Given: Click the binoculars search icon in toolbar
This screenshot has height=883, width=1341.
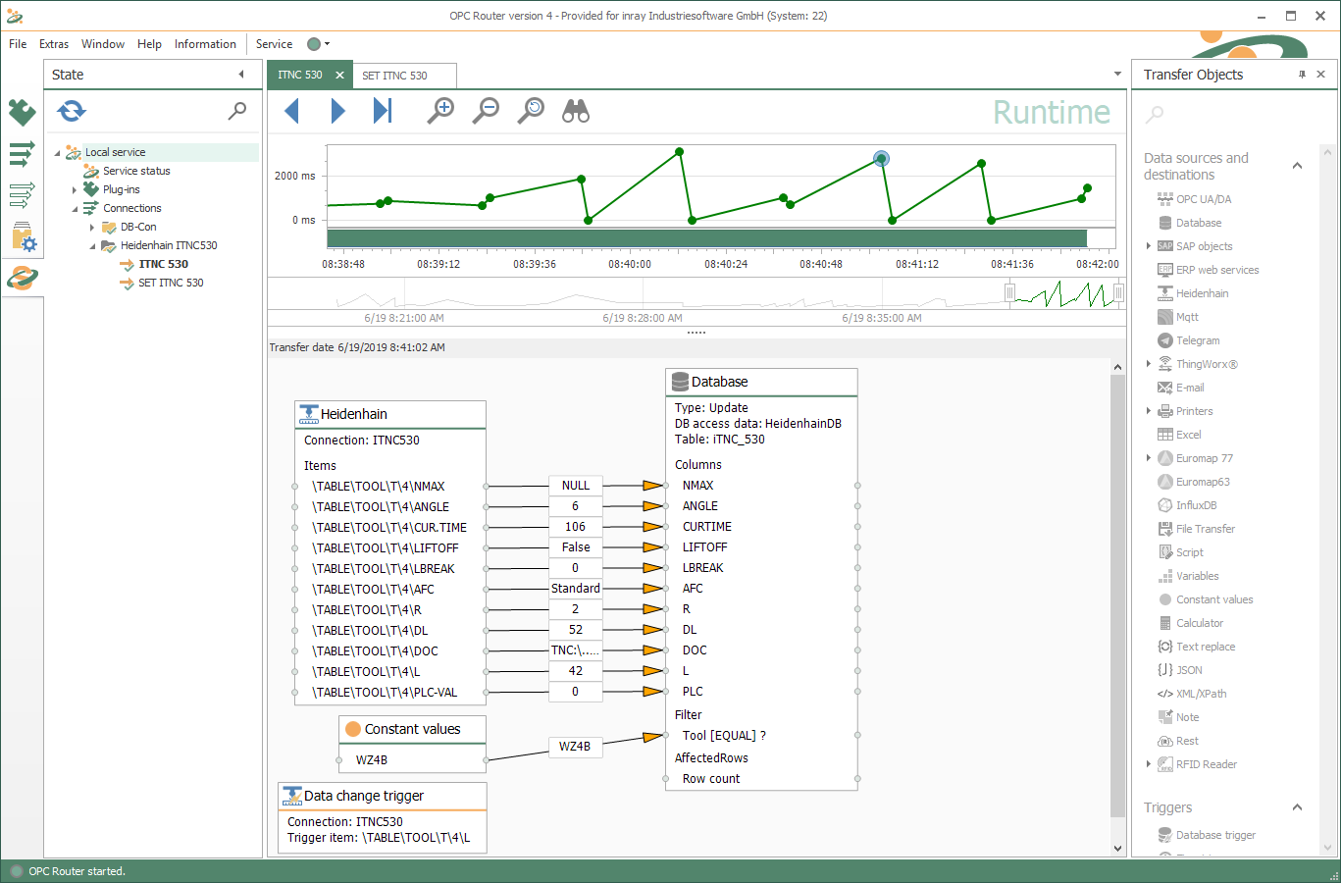Looking at the screenshot, I should [x=576, y=111].
